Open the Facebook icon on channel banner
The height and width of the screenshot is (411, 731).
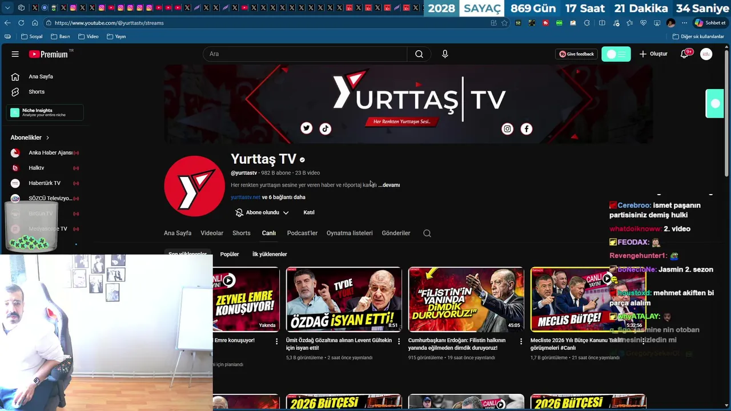[527, 129]
